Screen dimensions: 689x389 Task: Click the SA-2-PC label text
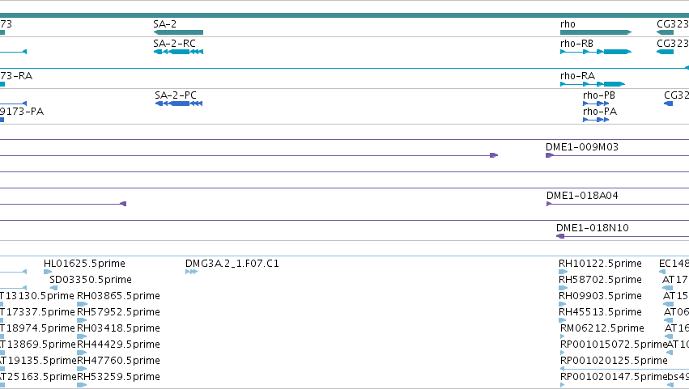[x=176, y=95]
